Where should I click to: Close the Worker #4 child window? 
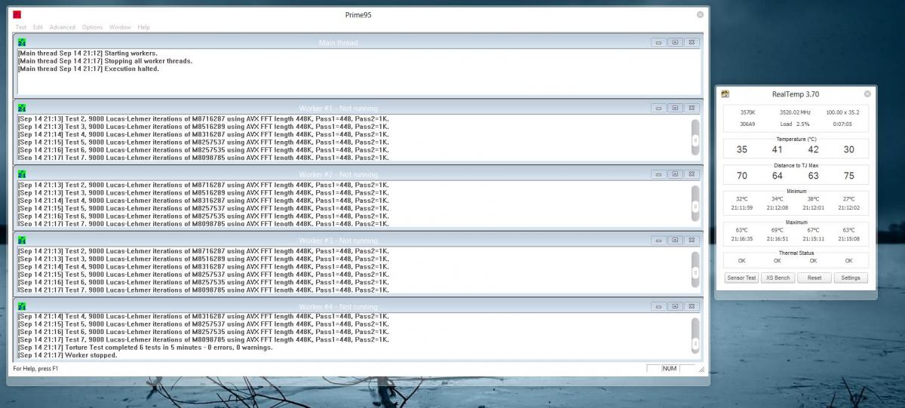coord(692,306)
